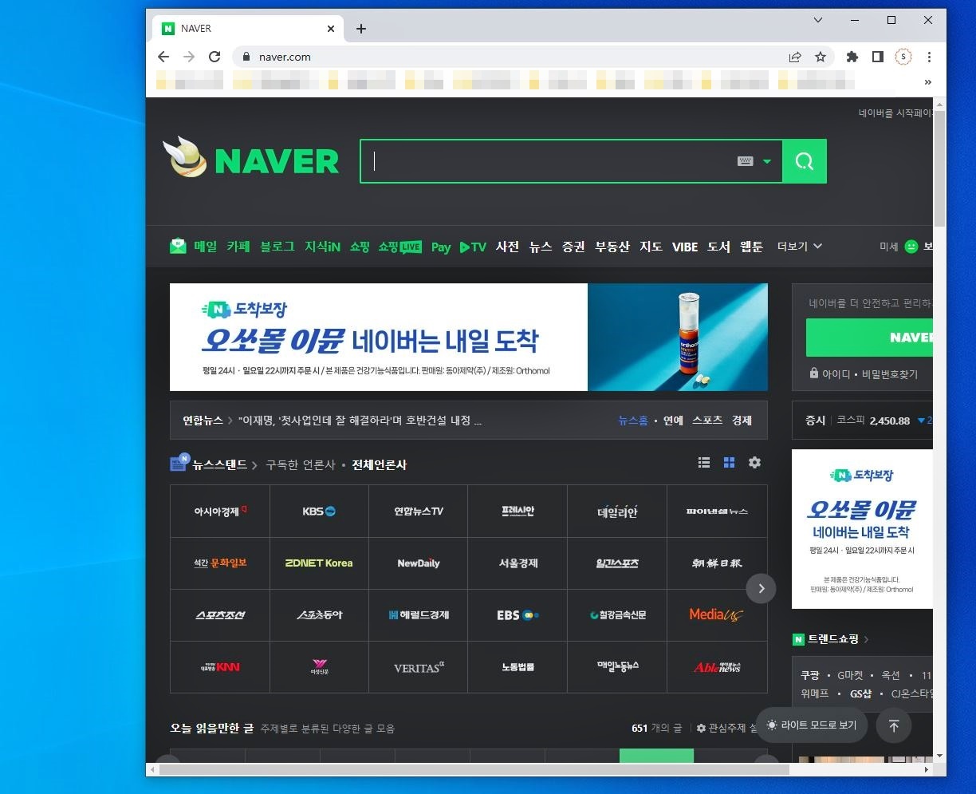
Task: Open Naver TV with play icon
Action: tap(473, 247)
